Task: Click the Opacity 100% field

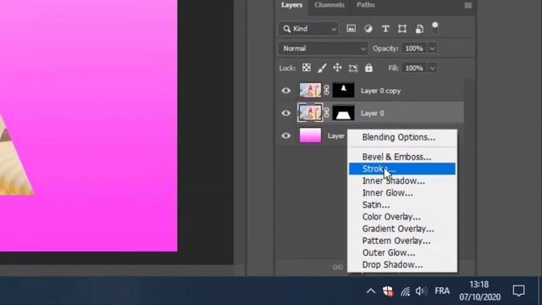Action: point(414,48)
